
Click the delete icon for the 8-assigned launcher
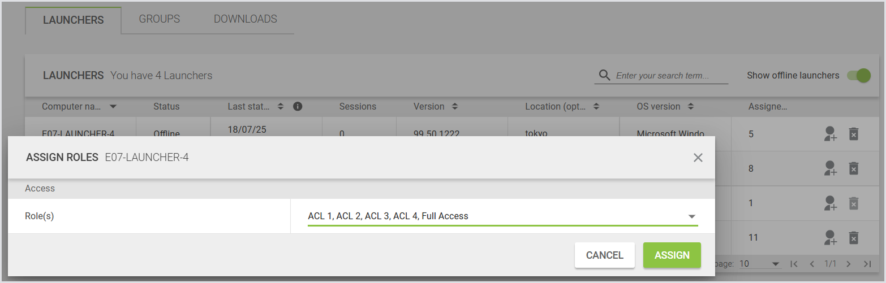(x=854, y=168)
